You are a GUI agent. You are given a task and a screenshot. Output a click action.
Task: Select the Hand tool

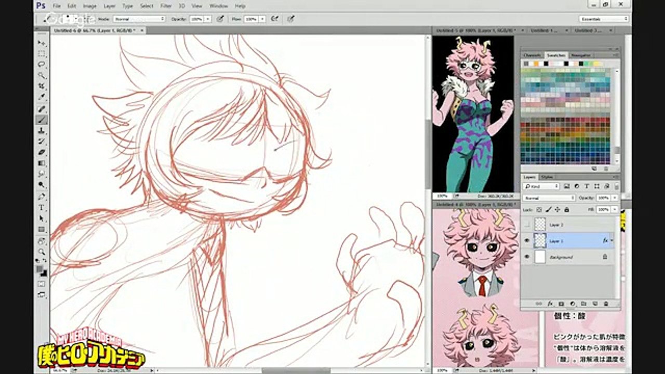coord(42,241)
